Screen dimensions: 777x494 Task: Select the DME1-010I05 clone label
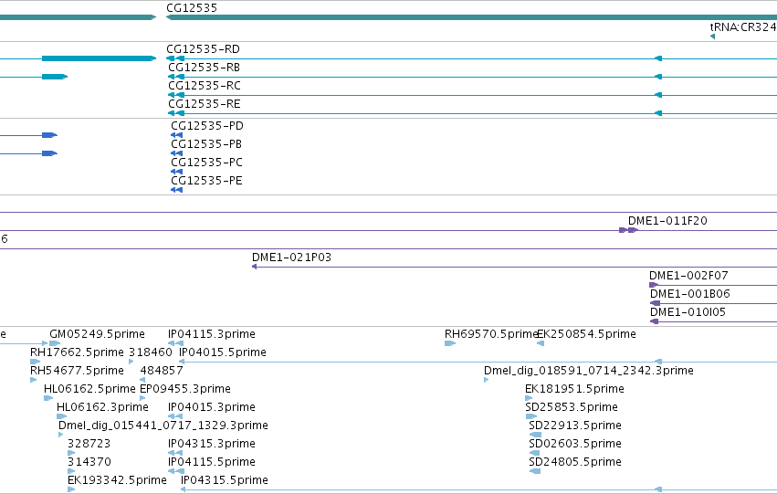point(688,312)
